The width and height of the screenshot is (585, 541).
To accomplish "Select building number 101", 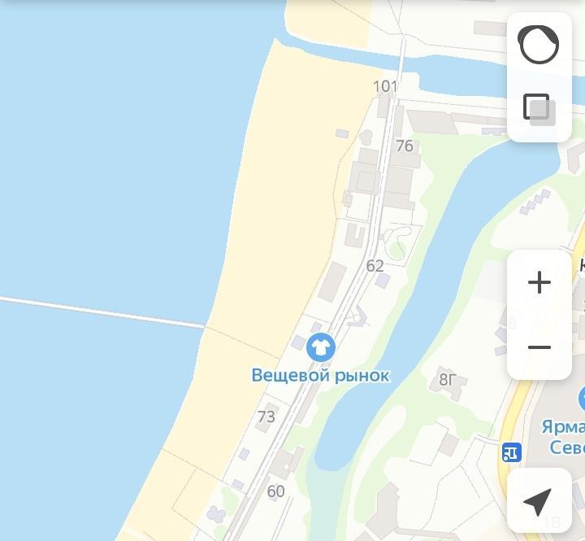I will click(x=385, y=87).
